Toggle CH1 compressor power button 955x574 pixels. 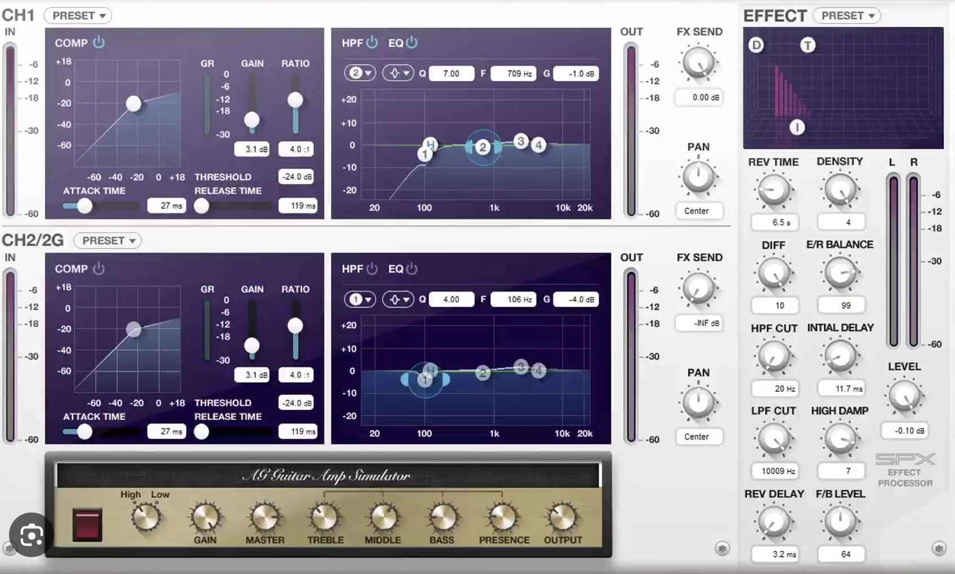click(99, 42)
